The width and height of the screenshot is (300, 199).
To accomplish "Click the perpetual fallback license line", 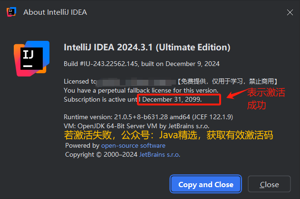I will pos(141,90).
